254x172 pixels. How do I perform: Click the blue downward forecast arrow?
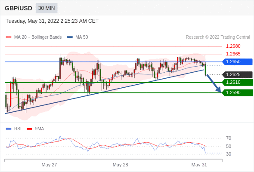tap(214, 83)
